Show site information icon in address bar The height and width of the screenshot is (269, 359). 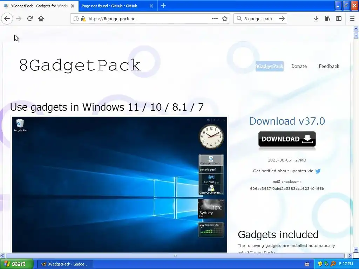point(76,19)
